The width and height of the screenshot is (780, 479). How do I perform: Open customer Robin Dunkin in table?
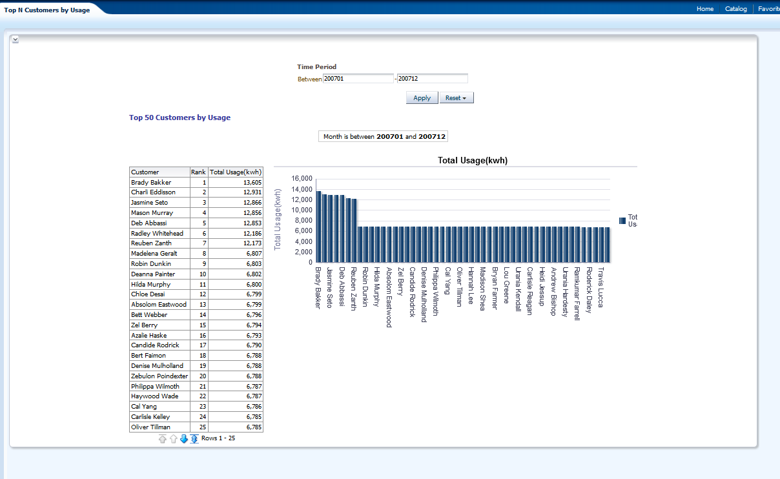pyautogui.click(x=151, y=264)
